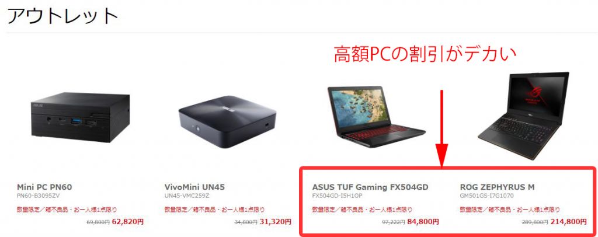
Task: Click the ROG ZEPHYRUS M title
Action: click(497, 187)
